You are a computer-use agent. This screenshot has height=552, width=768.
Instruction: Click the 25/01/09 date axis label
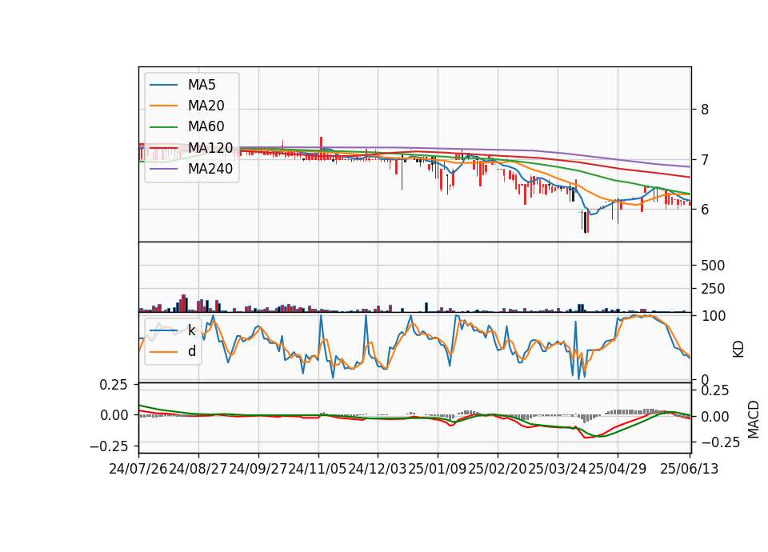tap(438, 469)
